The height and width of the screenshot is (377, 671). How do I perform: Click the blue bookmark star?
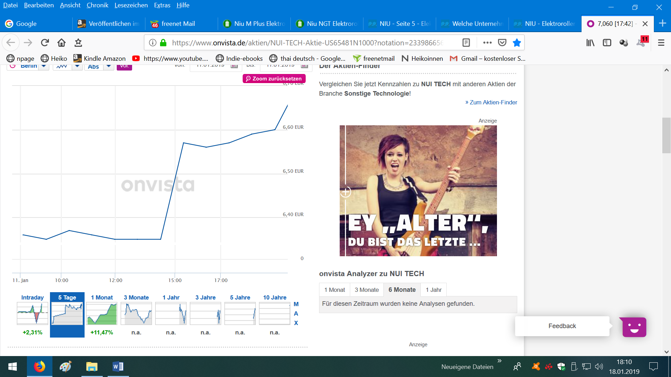pyautogui.click(x=517, y=43)
